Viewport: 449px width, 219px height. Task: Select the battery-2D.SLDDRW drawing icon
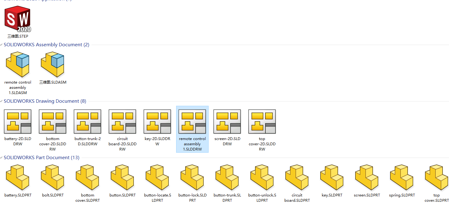[18, 122]
